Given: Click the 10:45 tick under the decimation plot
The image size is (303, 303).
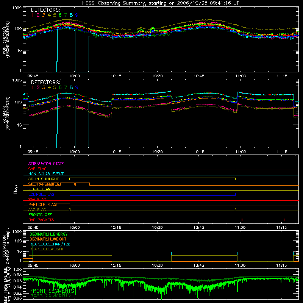Looking at the screenshot, I should [x=199, y=266].
